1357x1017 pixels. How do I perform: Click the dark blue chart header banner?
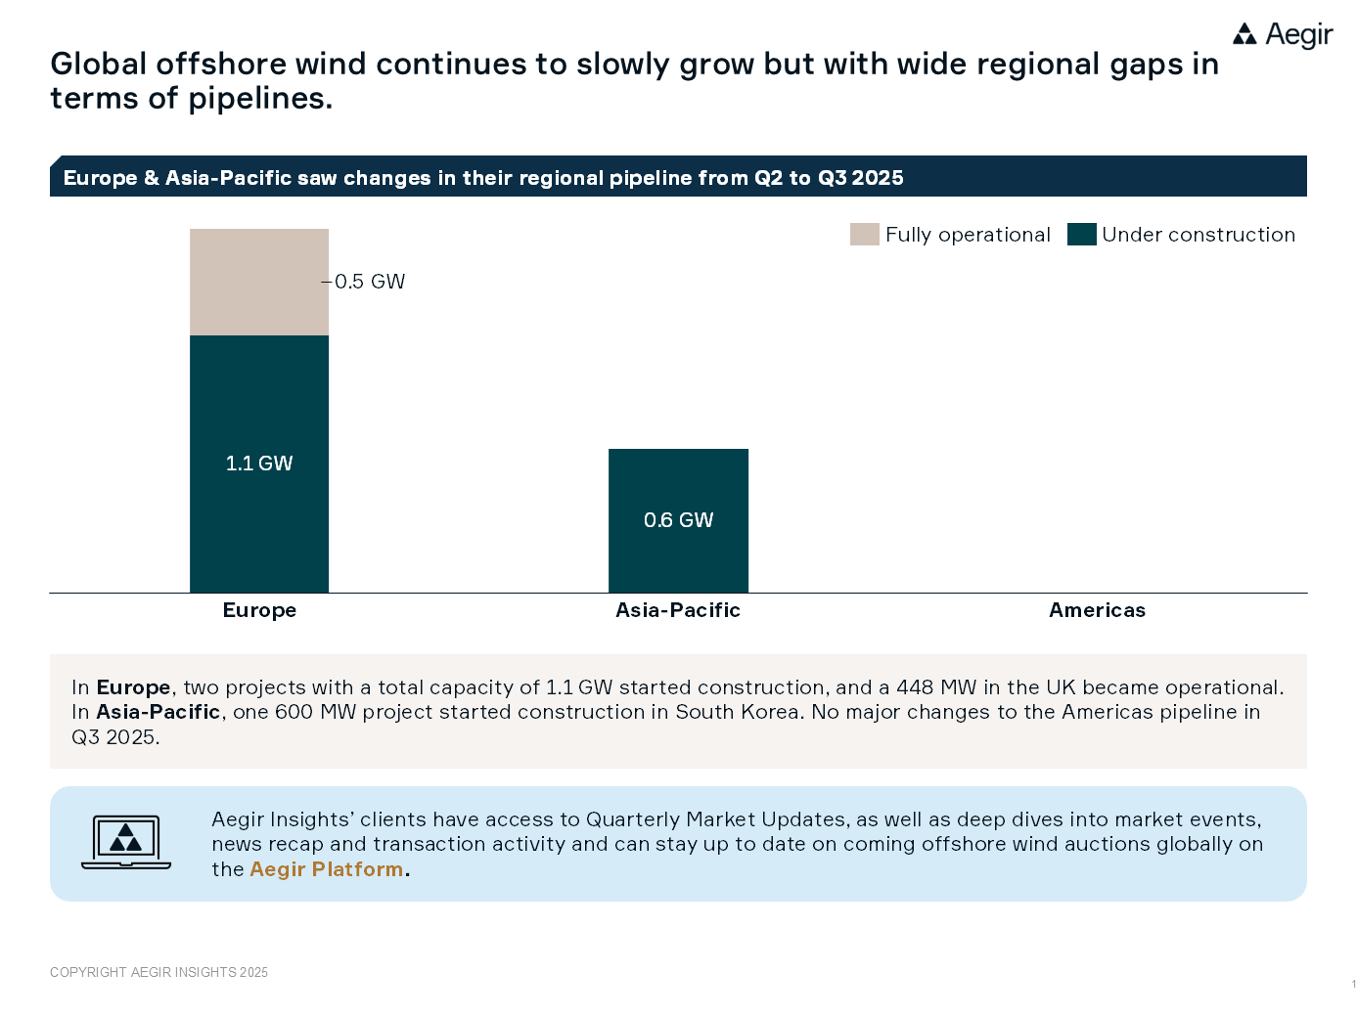coord(678,177)
